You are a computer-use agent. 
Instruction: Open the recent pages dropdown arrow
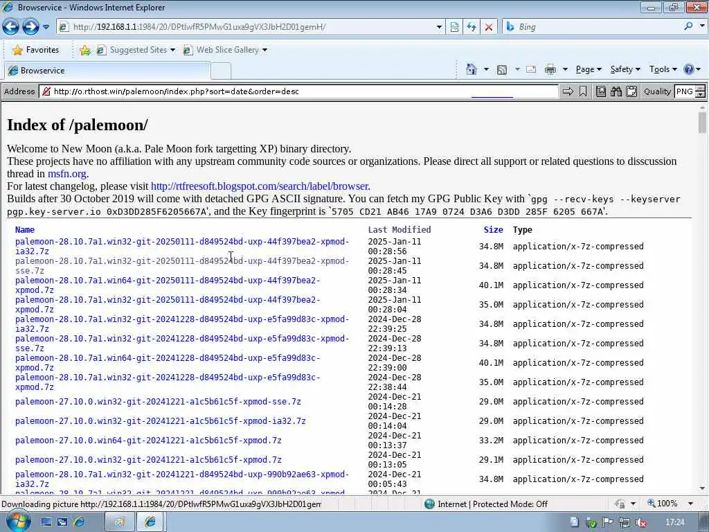click(x=46, y=27)
